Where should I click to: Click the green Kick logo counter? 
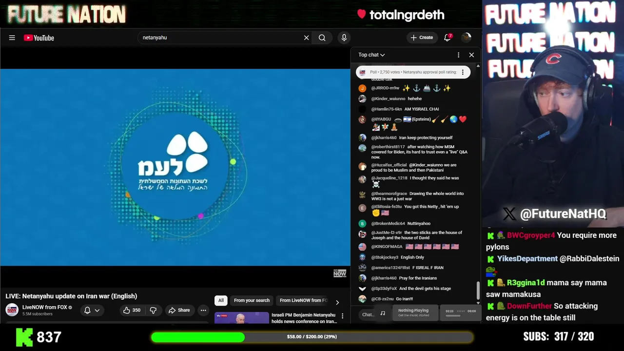[x=24, y=336]
